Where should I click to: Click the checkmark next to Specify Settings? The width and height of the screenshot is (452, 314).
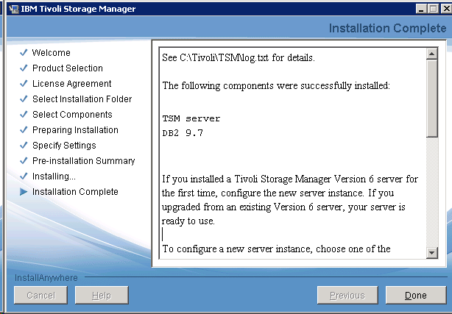point(24,146)
